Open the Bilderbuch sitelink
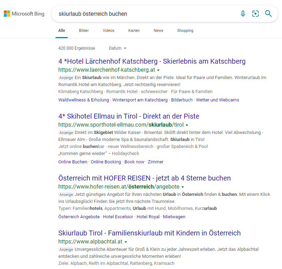282x269 pixels. [x=181, y=100]
